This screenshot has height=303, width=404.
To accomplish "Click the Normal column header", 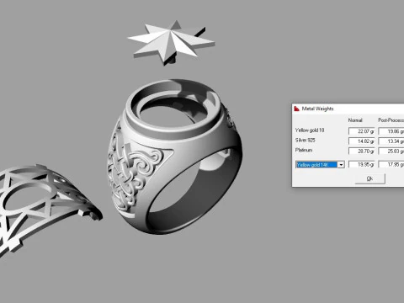I will (355, 120).
